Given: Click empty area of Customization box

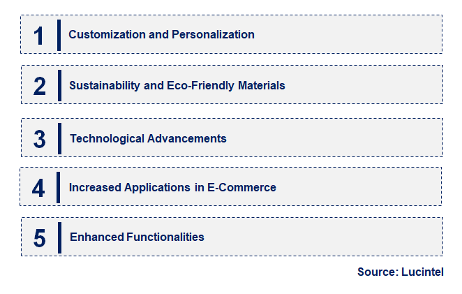Looking at the screenshot, I should coord(348,34).
